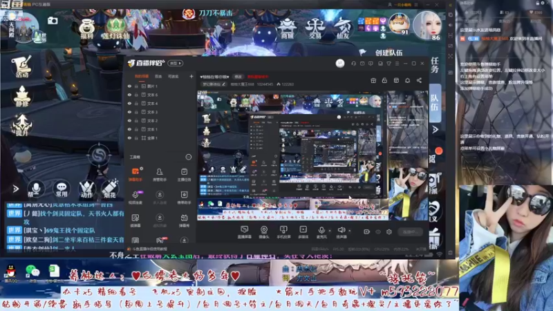Viewport: 553px width, 311px height.
Task: Switch to the 队伍 tab in the game
Action: pyautogui.click(x=435, y=103)
